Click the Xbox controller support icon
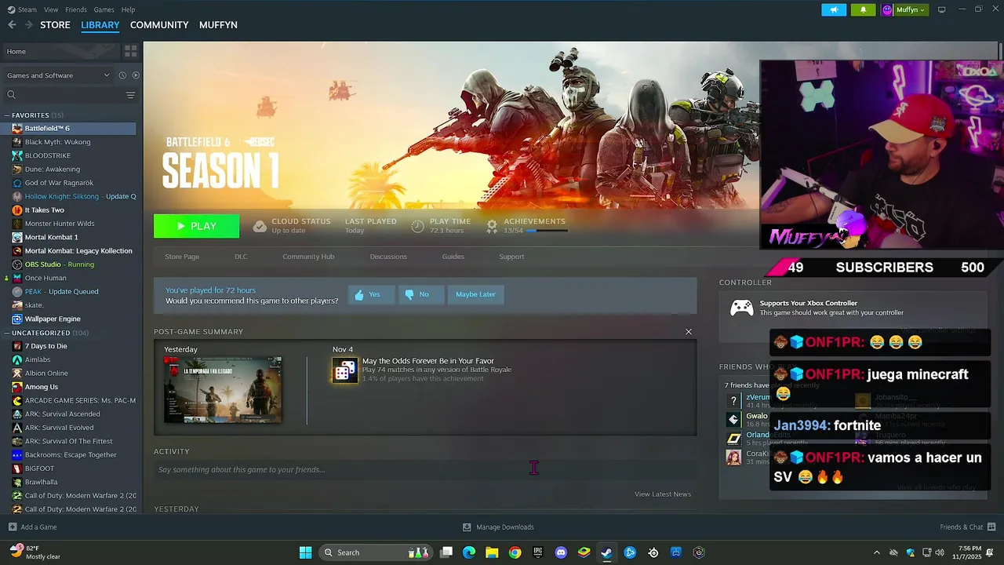This screenshot has height=565, width=1004. click(741, 308)
